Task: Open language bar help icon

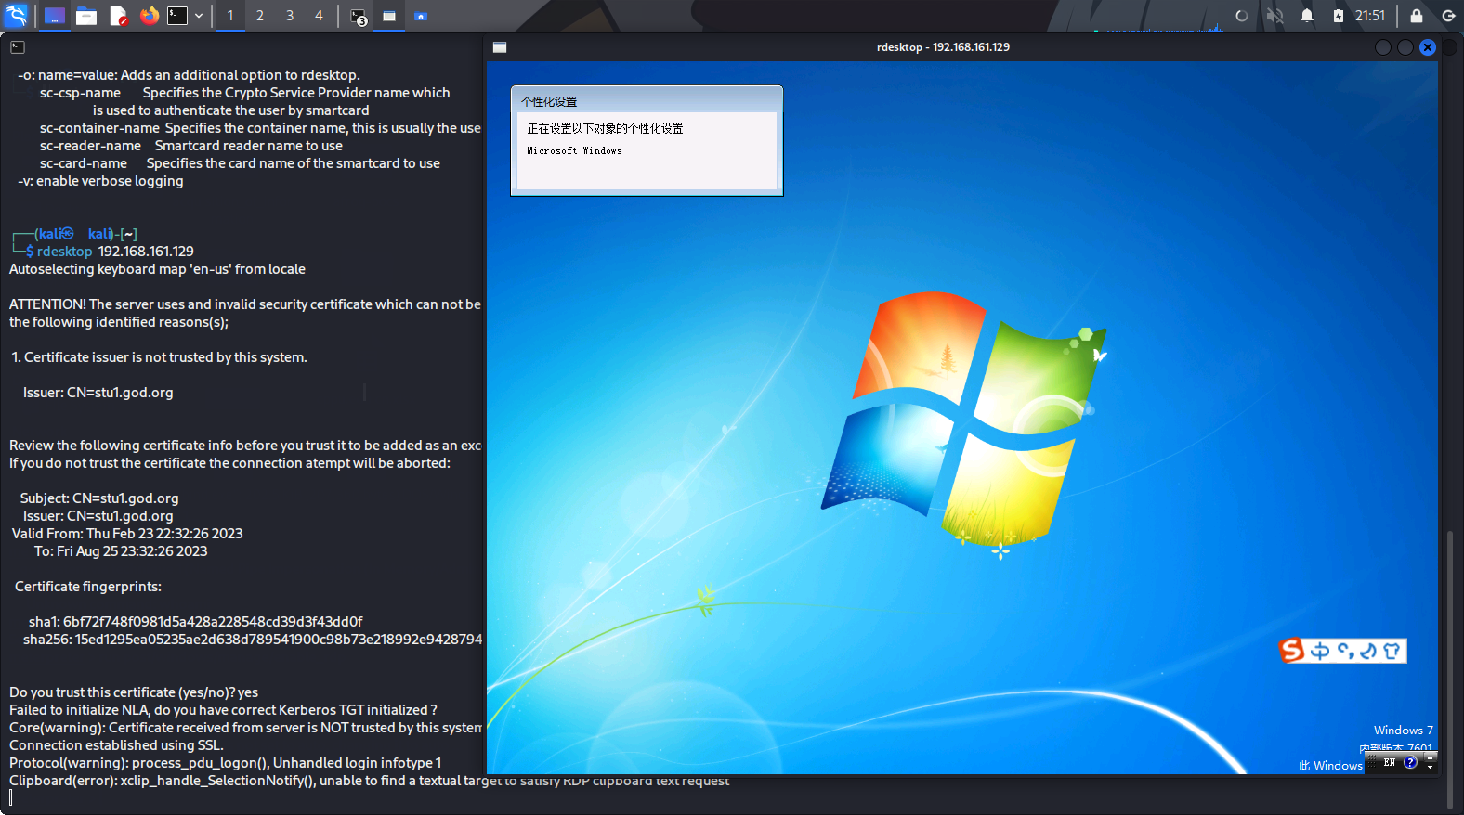Action: [x=1410, y=762]
